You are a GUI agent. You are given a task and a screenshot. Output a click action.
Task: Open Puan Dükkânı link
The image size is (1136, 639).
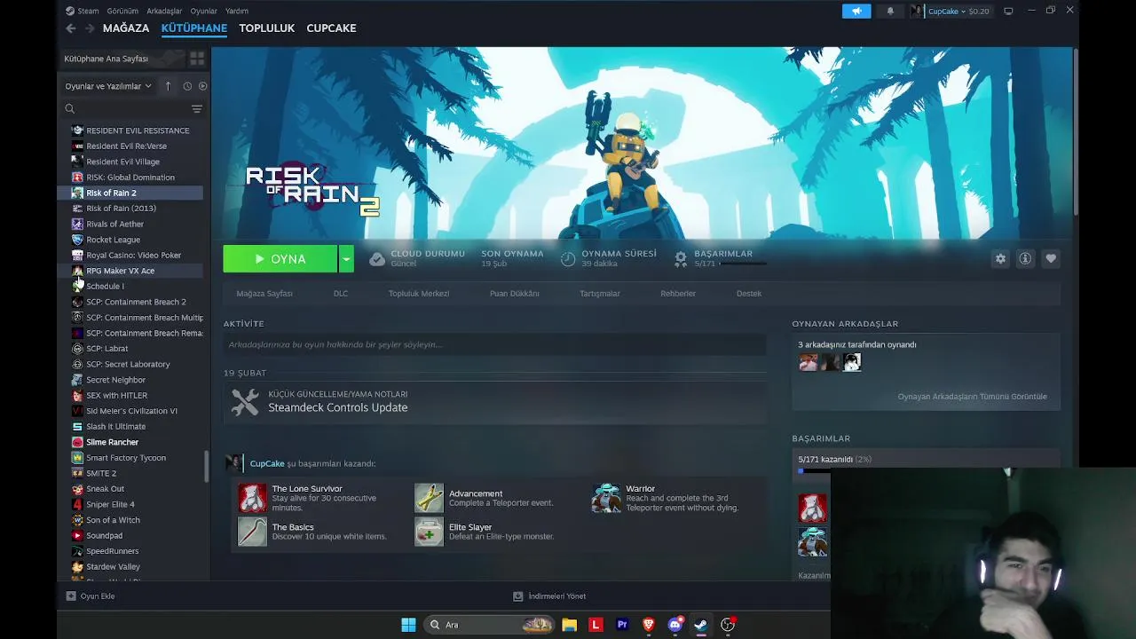pos(515,294)
